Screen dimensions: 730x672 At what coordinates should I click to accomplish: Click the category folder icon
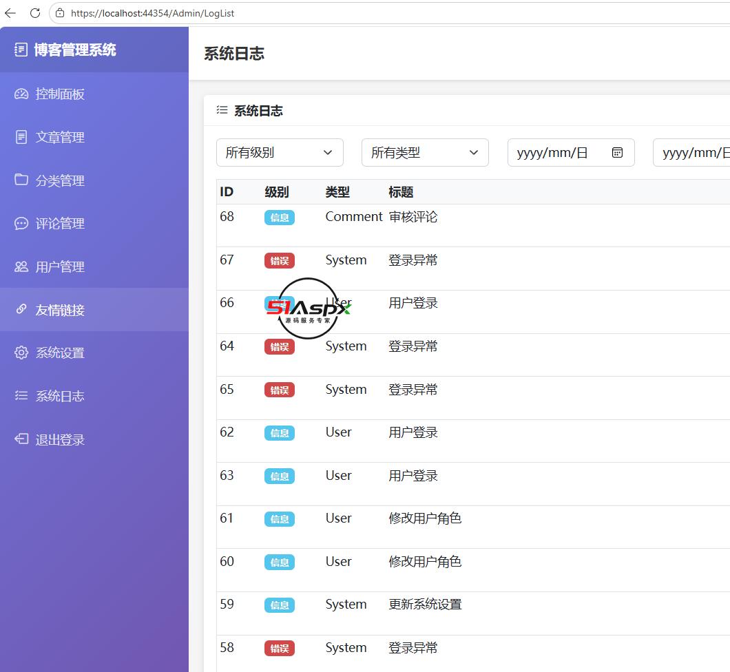click(x=21, y=180)
